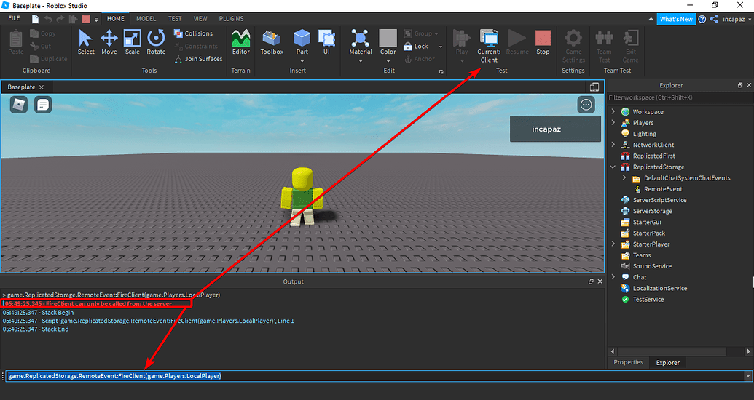
Task: Open the help question mark icon
Action: [x=702, y=19]
